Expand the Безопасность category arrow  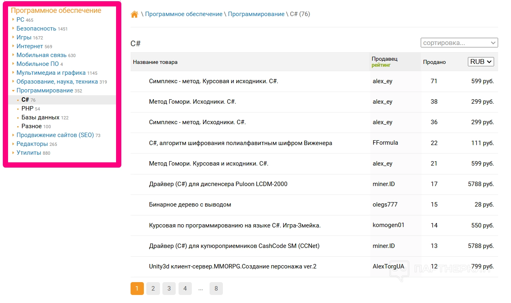point(13,29)
